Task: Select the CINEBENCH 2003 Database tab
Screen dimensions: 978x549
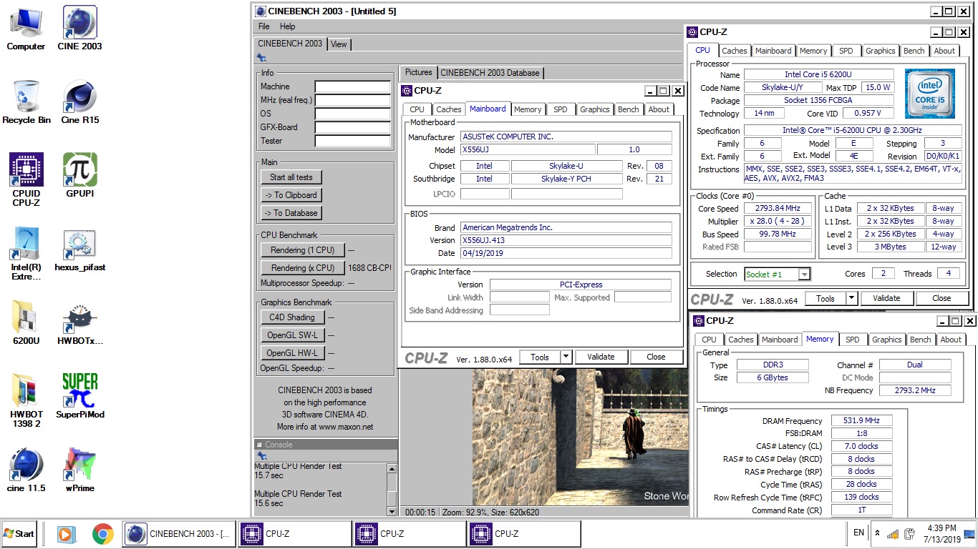Action: 490,72
